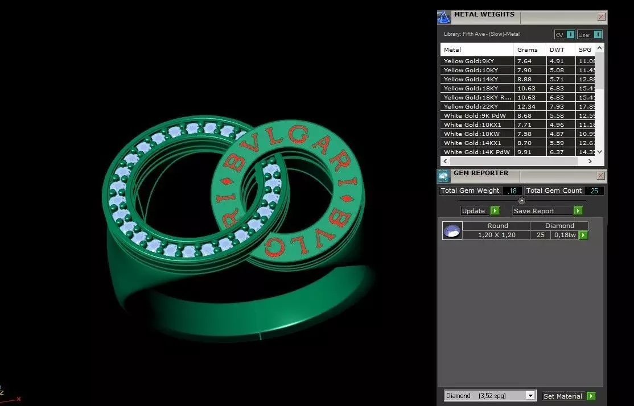Click the Library: Fifth Ave - (Slow)-Metal label
The image size is (634, 406).
coord(481,34)
